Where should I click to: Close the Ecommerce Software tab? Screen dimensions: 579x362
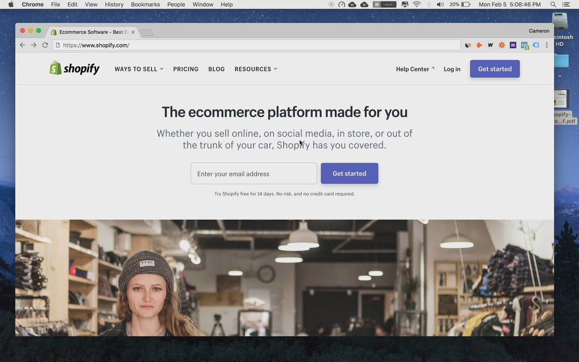133,32
